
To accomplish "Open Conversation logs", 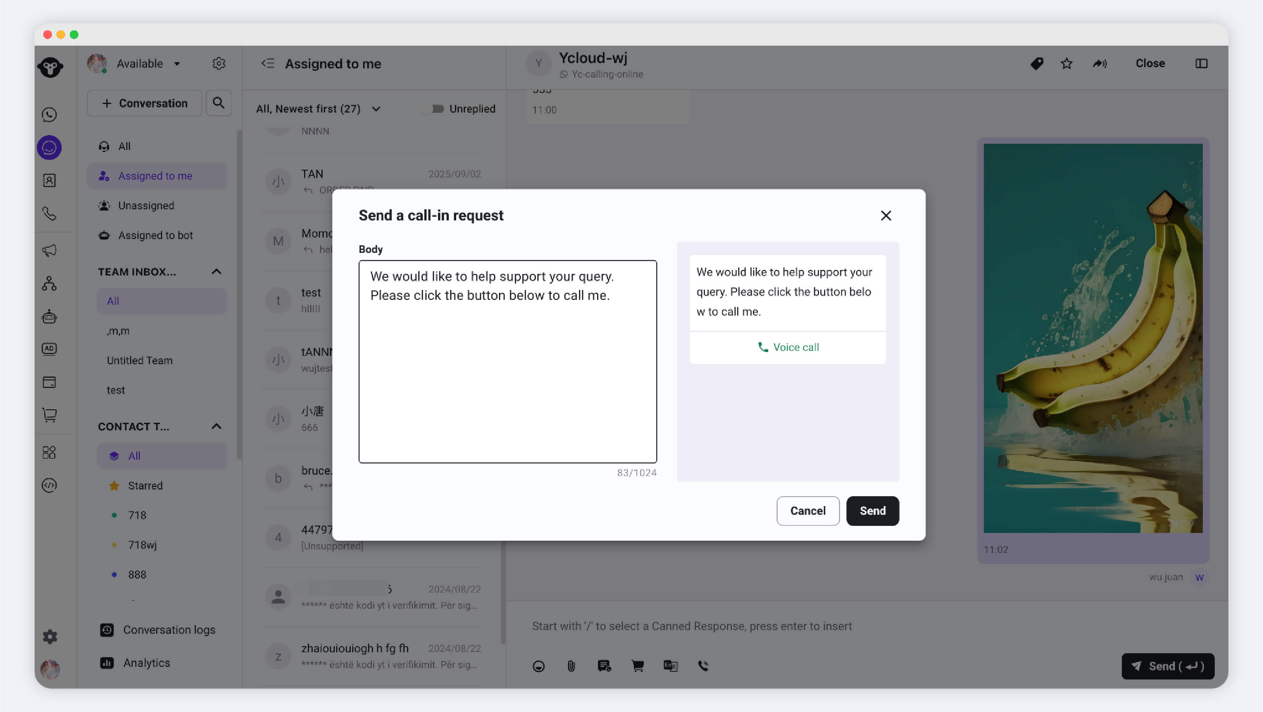I will tap(169, 630).
